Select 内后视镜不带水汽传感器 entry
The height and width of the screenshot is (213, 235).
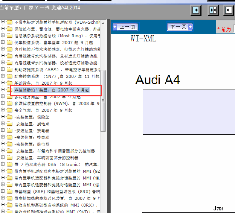pyautogui.click(x=57, y=49)
